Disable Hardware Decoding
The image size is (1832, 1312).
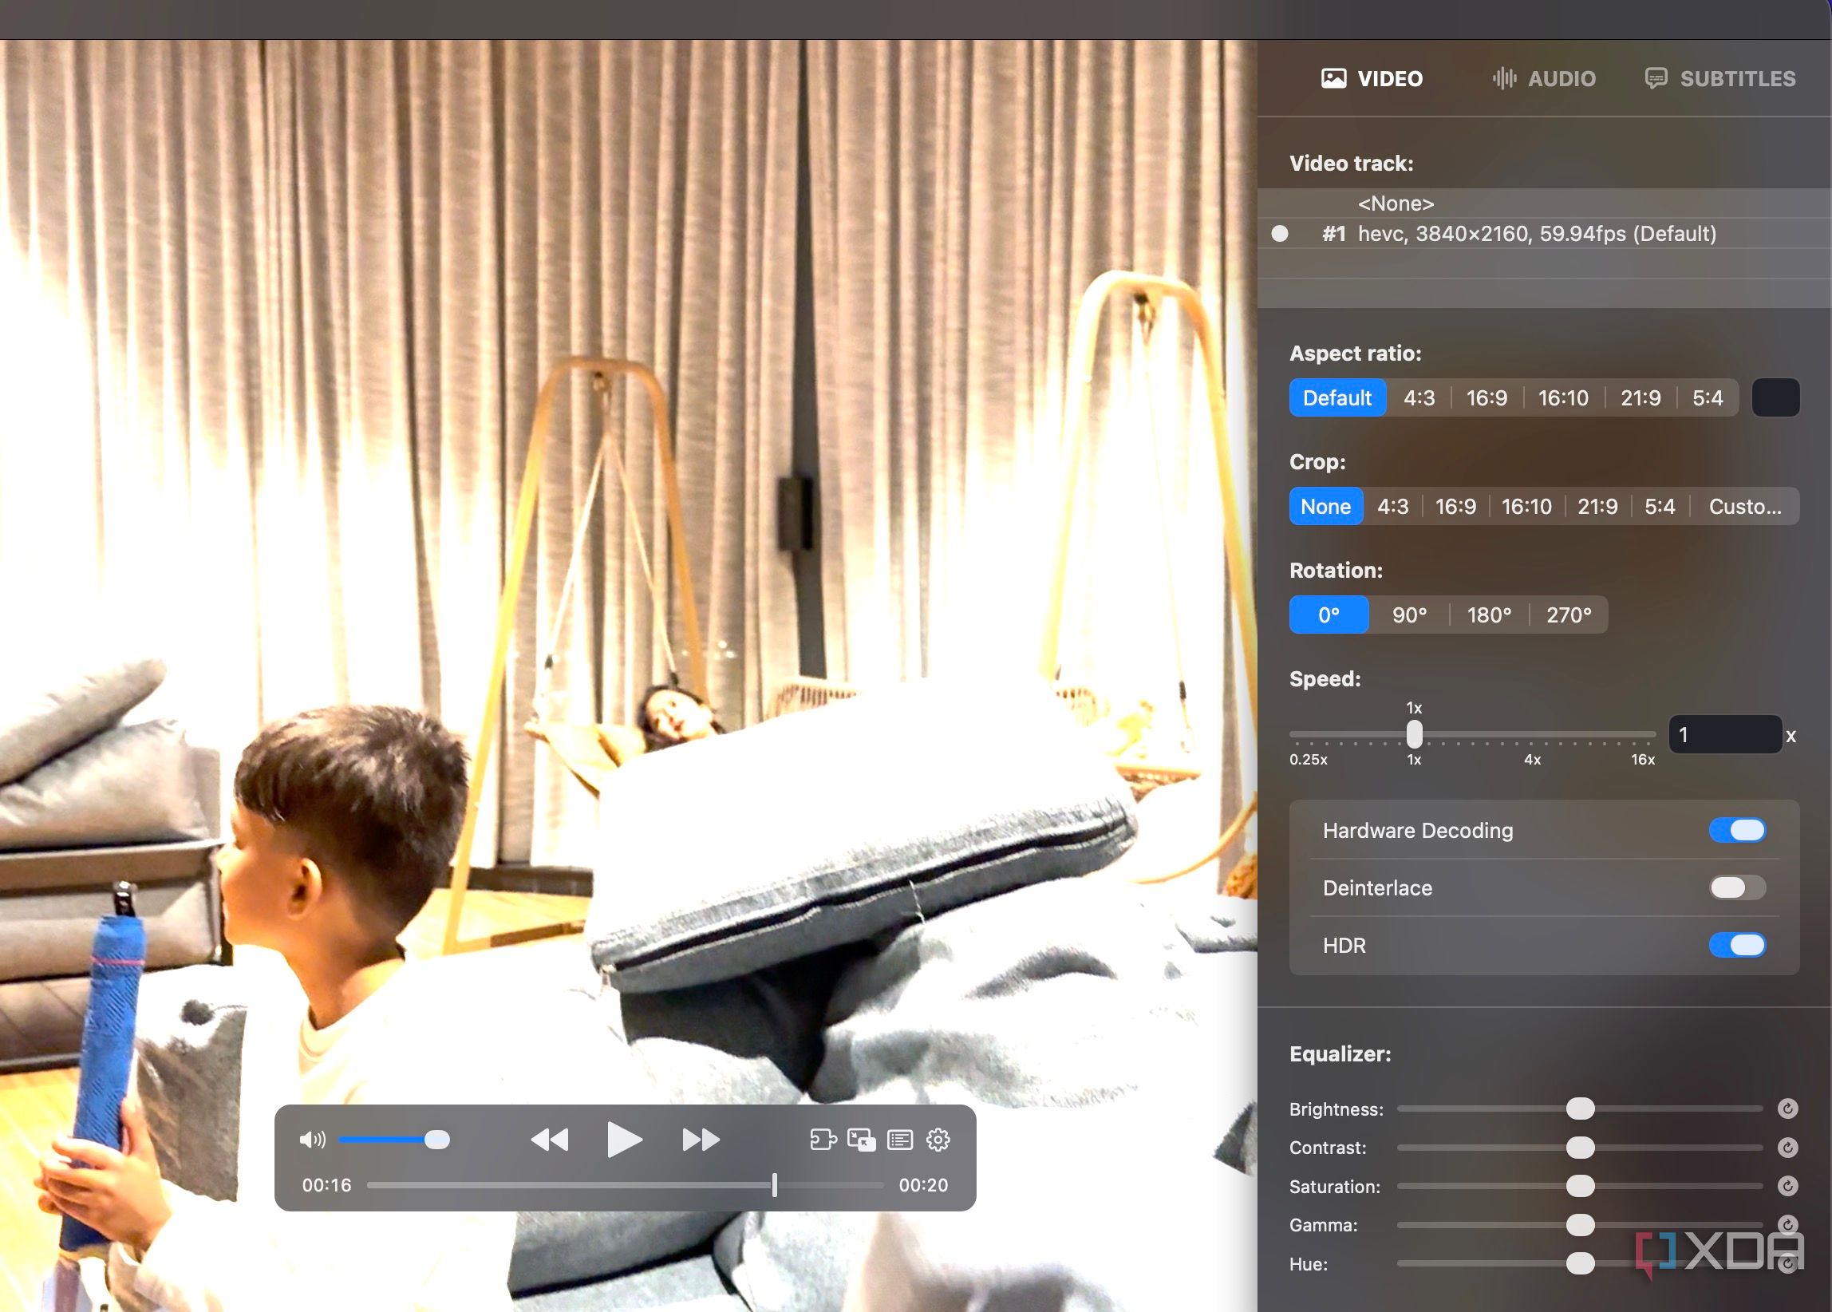click(x=1738, y=830)
